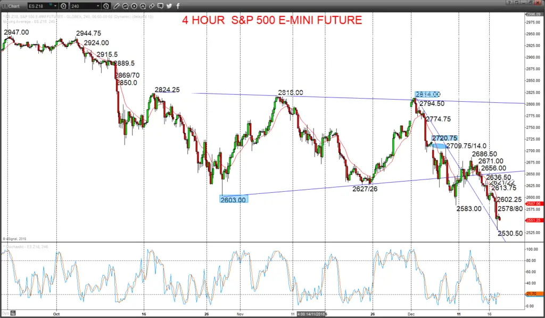Open the time template clock icon
545x318 pixels.
coord(106,6)
